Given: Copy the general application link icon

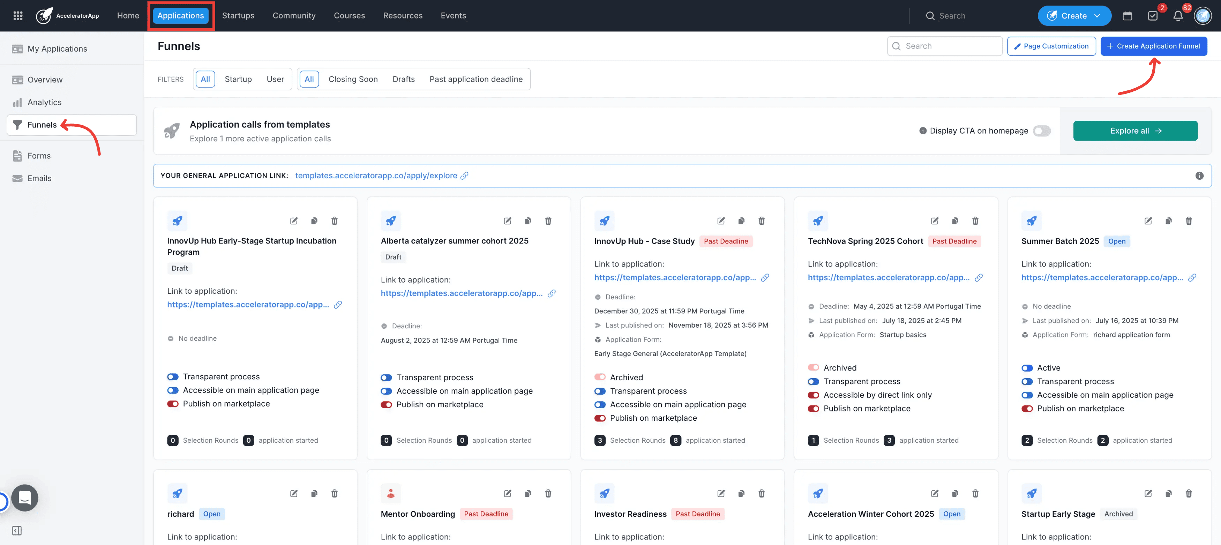Looking at the screenshot, I should (465, 176).
